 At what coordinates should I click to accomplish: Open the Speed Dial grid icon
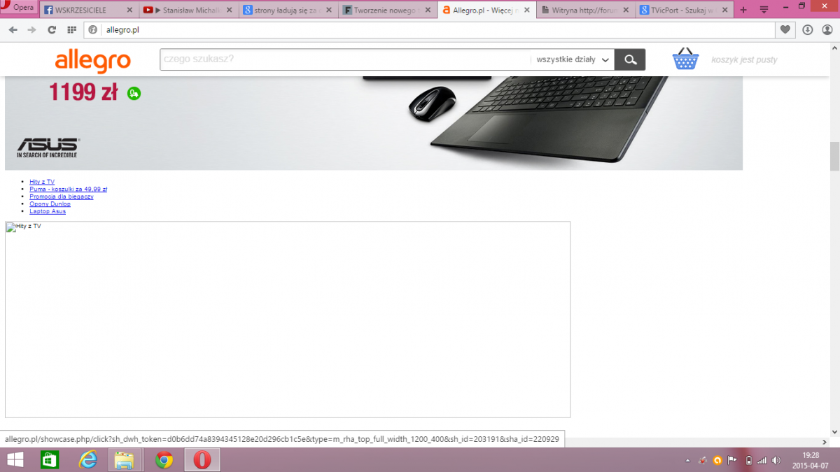pyautogui.click(x=71, y=30)
